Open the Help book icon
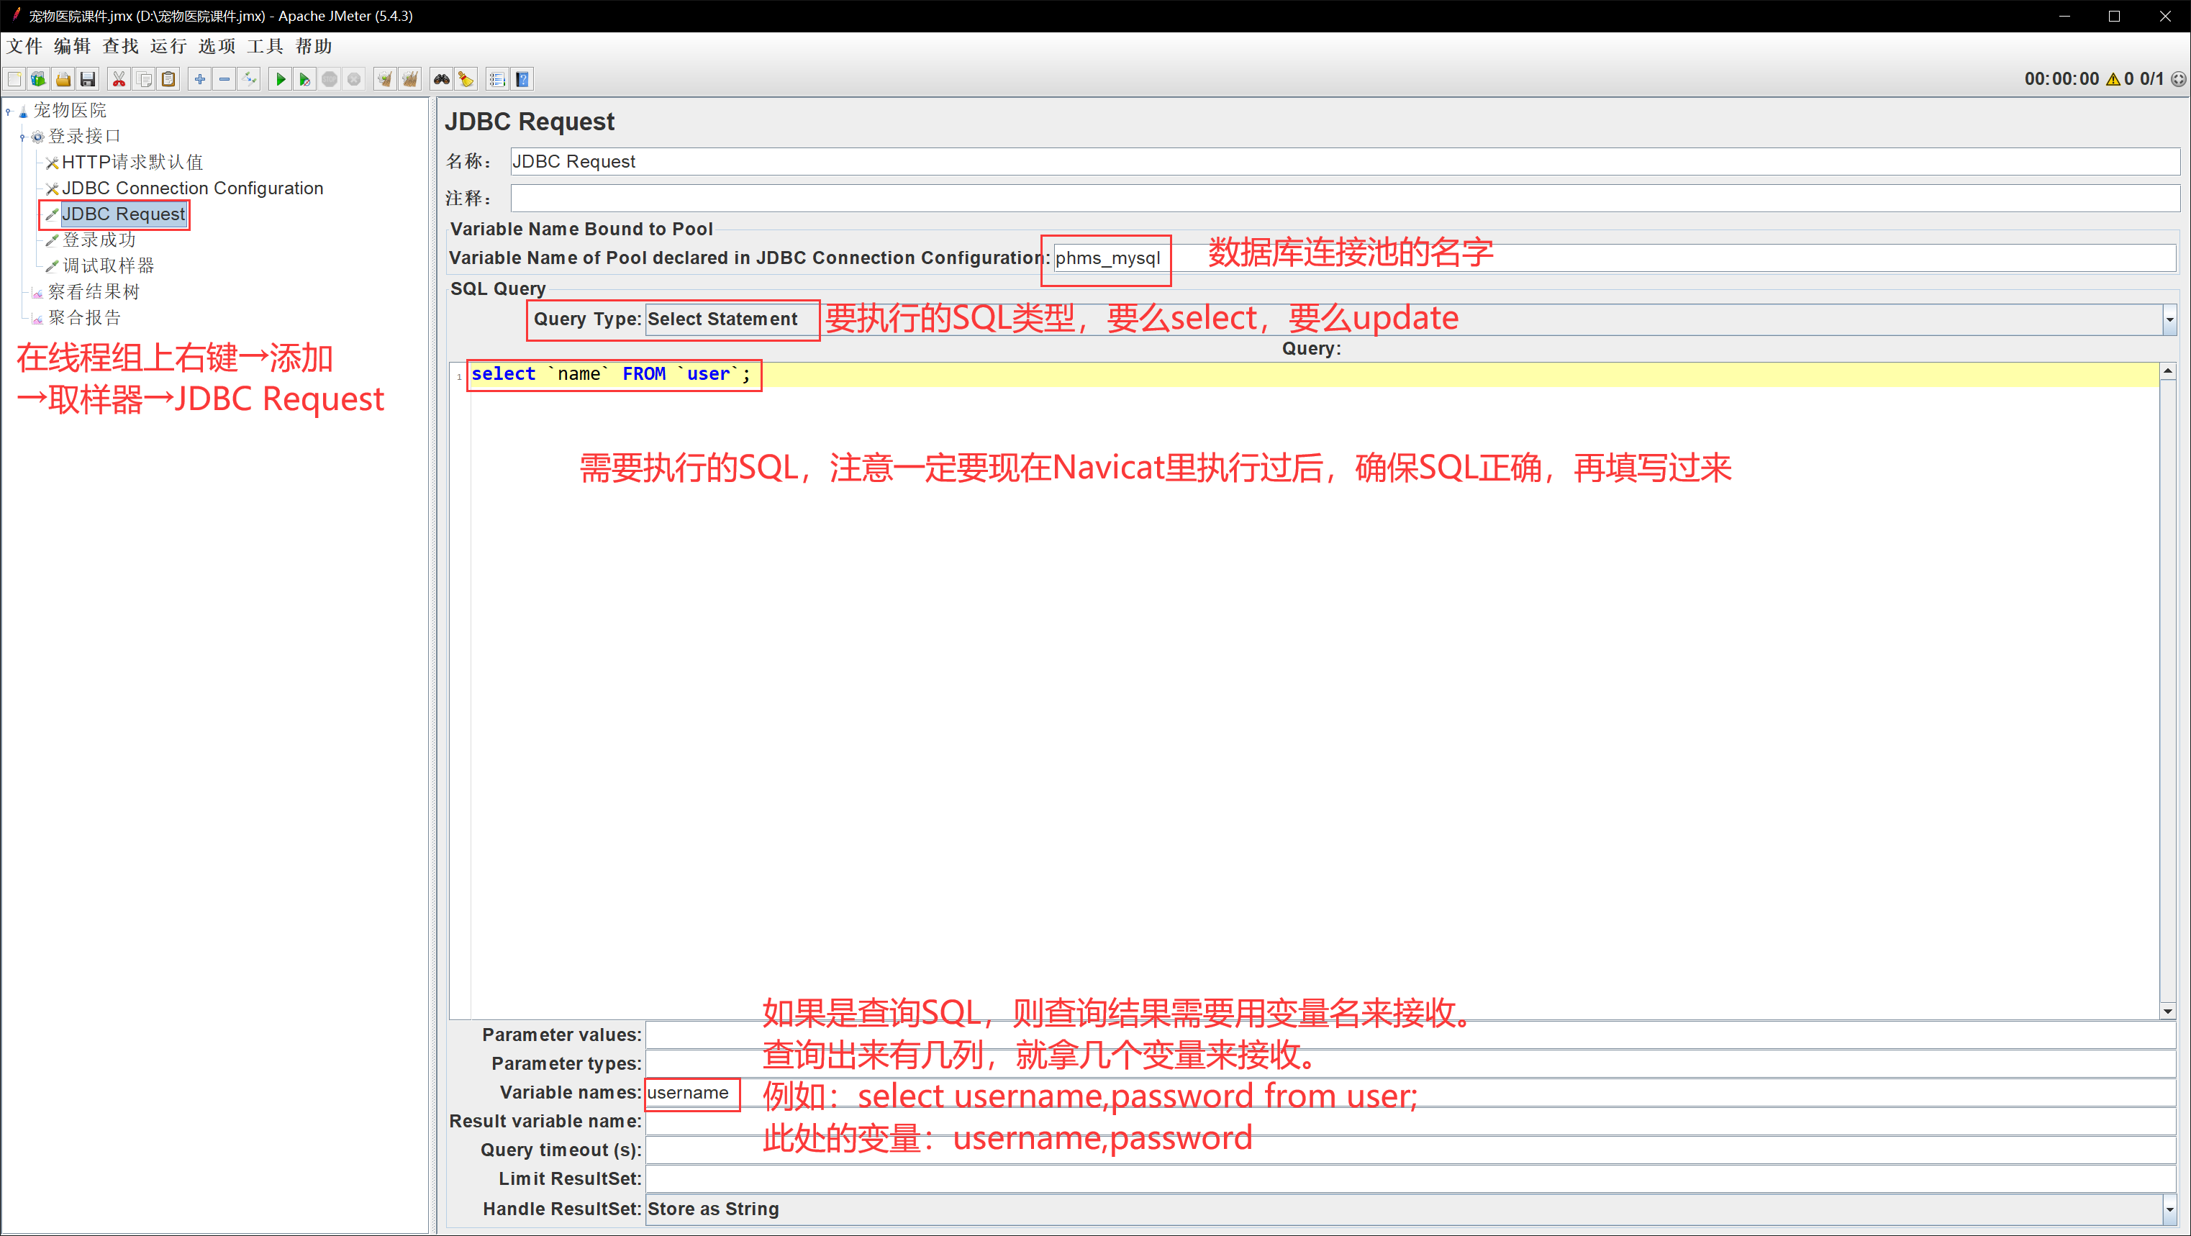This screenshot has width=2191, height=1236. pos(522,79)
